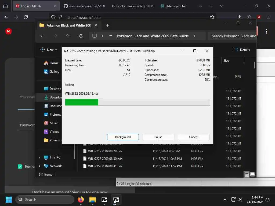Screen dimensions: 275x206
Task: Expand the Network tree node
Action: tap(39, 166)
